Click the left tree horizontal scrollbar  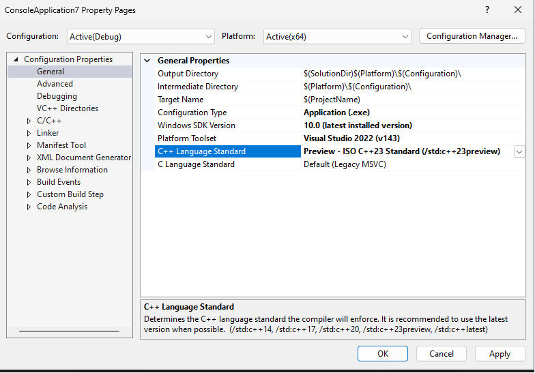tap(70, 331)
